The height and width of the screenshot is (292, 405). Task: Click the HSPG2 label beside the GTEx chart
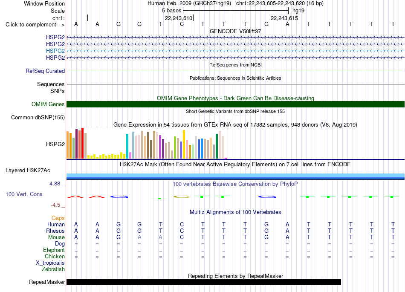[x=55, y=144]
